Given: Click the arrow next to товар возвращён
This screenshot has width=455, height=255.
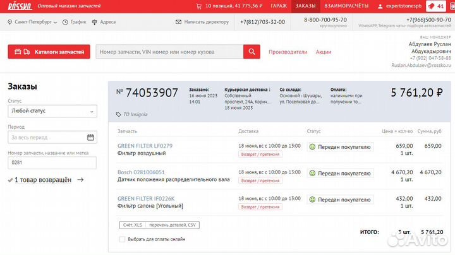Looking at the screenshot, I should (81, 180).
